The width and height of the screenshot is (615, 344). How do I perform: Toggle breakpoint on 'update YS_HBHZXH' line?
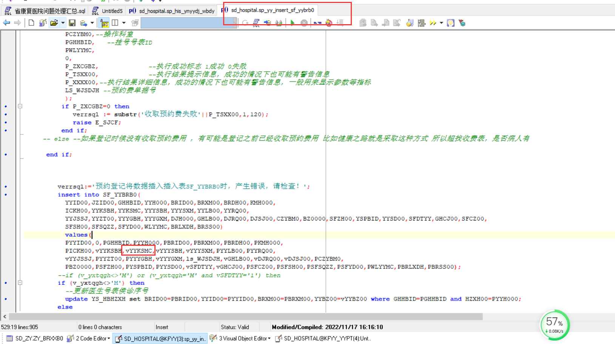[x=6, y=299]
